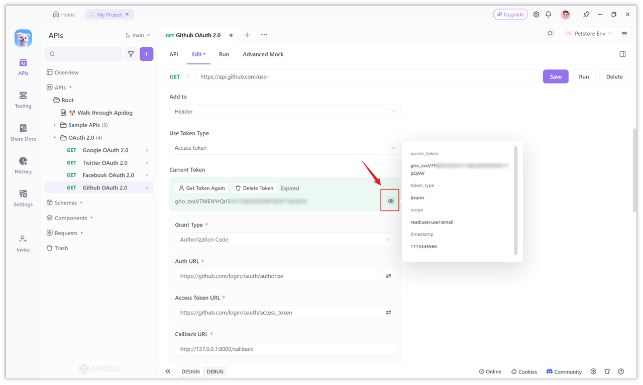Screen dimensions: 643x385
Task: Switch to DEBUG mode
Action: (x=215, y=371)
